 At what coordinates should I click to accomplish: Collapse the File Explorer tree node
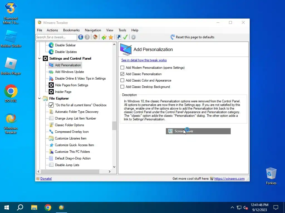(39, 98)
